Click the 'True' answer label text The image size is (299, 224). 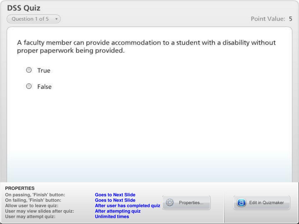[44, 71]
